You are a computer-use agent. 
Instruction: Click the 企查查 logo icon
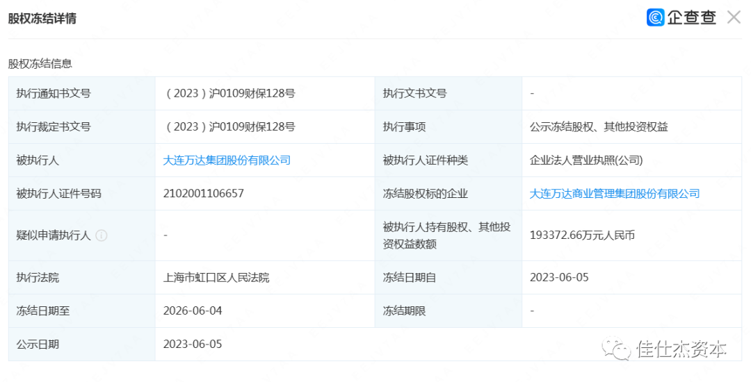[655, 17]
